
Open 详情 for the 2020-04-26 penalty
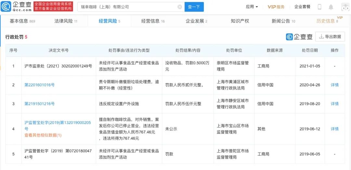(x=335, y=85)
